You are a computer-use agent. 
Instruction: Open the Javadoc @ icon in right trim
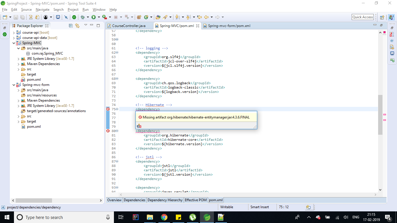coord(392,41)
